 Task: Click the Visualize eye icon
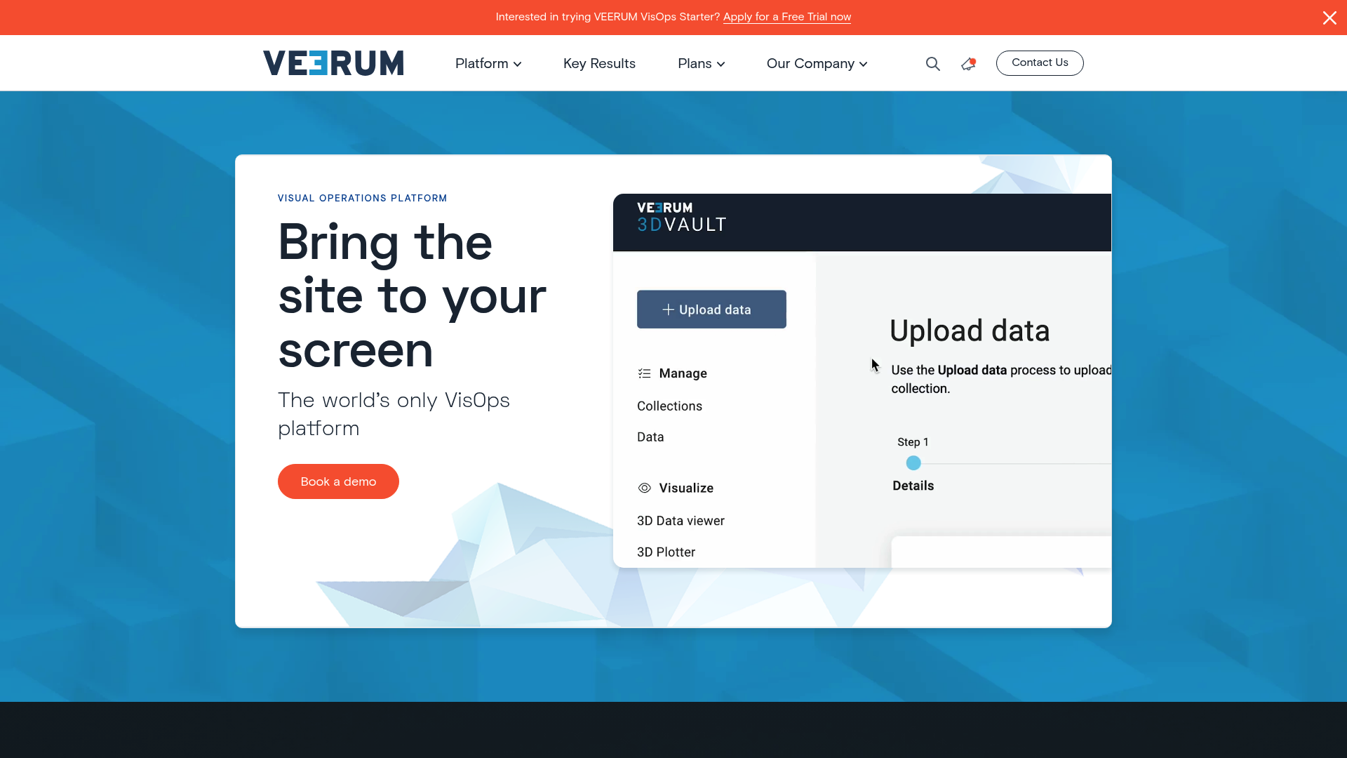tap(644, 488)
